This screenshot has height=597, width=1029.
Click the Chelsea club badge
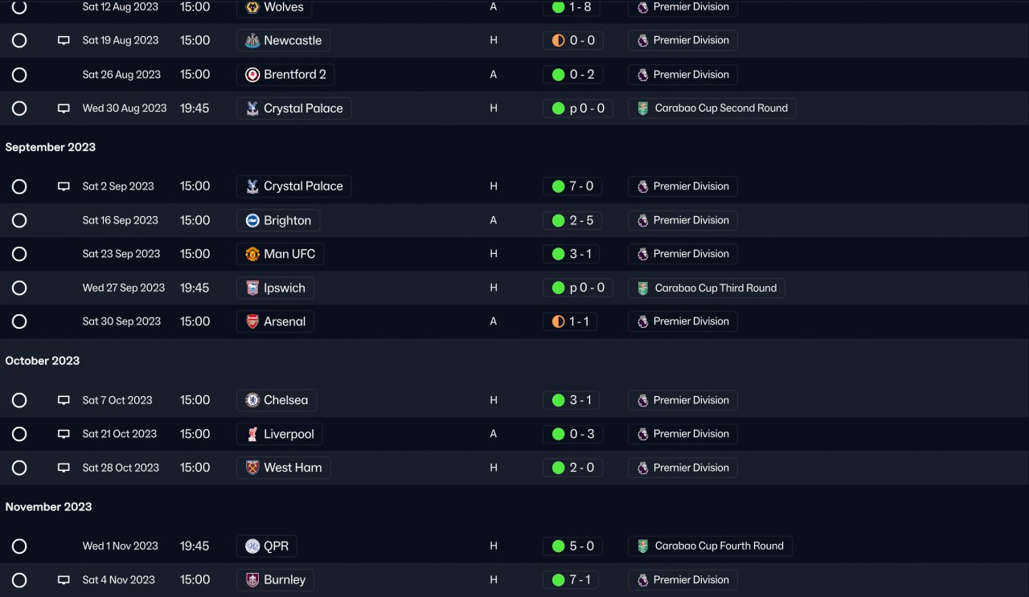252,400
